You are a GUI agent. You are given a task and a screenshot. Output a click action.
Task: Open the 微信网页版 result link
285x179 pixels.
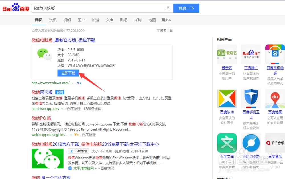42,92
